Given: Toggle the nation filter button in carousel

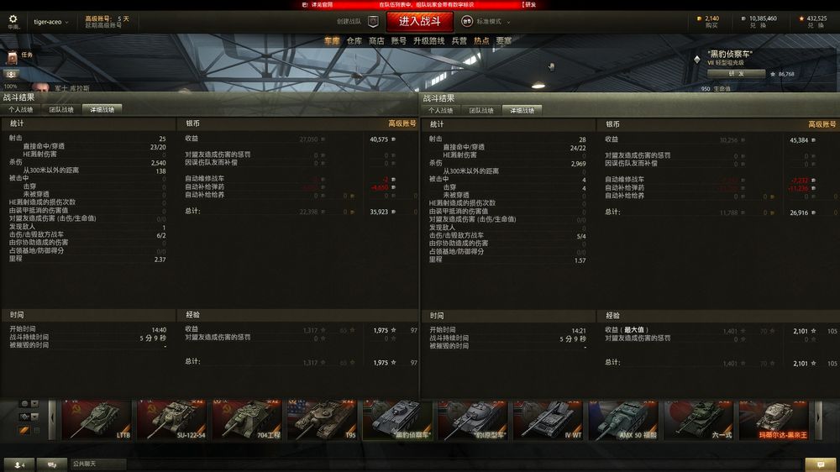Looking at the screenshot, I should point(24,403).
